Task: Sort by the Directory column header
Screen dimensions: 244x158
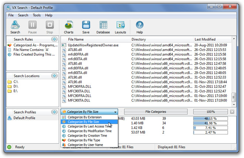Action: 162,39
